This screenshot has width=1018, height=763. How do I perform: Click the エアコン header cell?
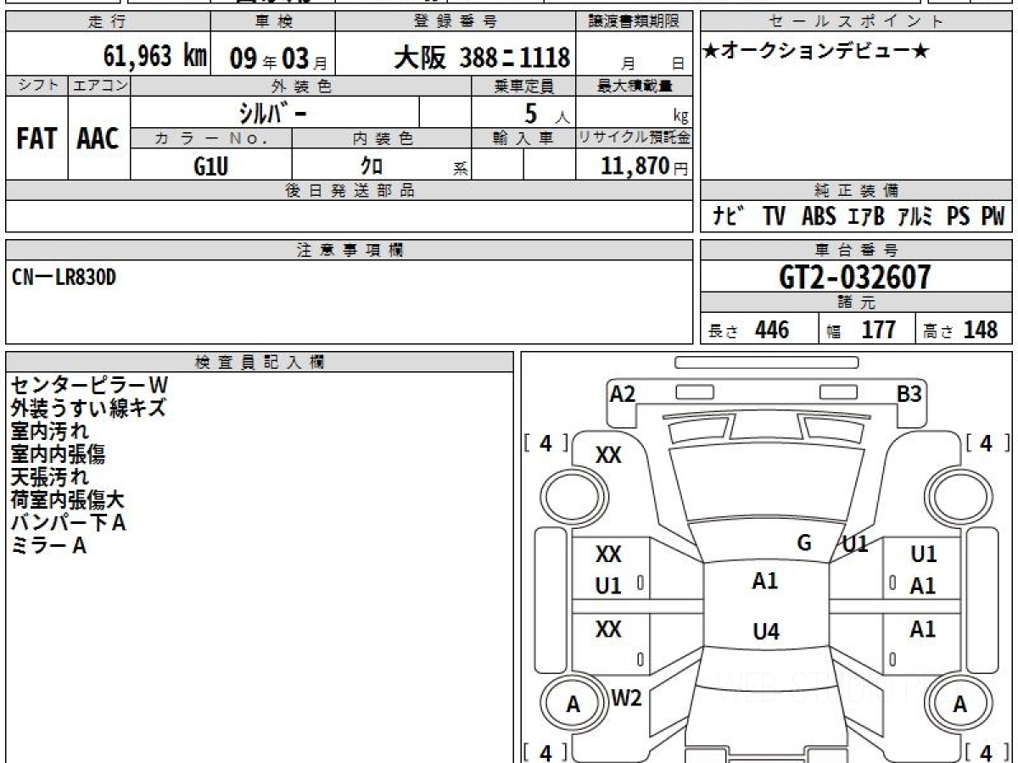click(x=98, y=86)
